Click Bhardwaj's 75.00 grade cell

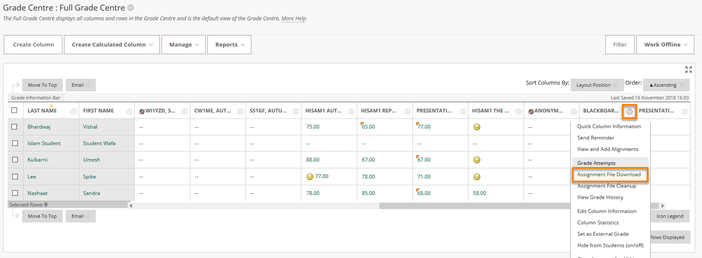(329, 126)
